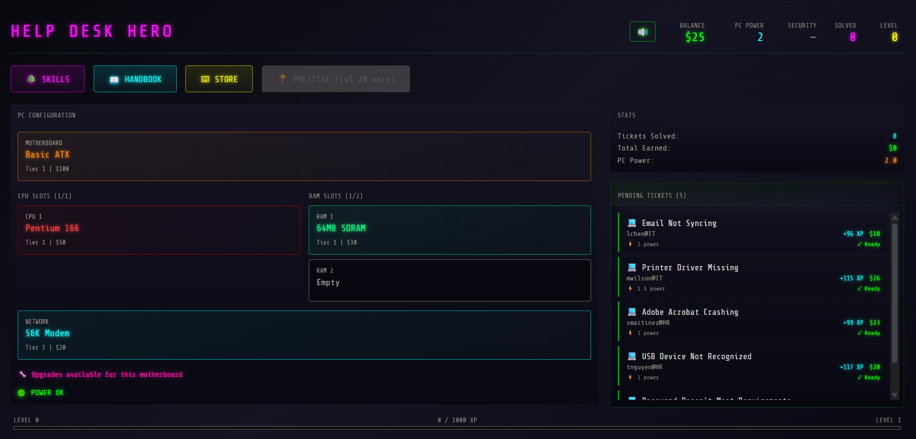Image resolution: width=916 pixels, height=439 pixels.
Task: Open the Adobe Acrobat Crashing ticket
Action: coord(754,322)
